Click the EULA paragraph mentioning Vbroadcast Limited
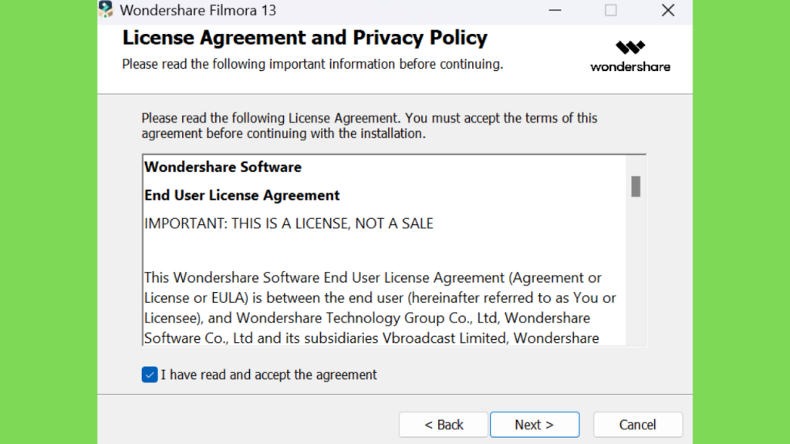This screenshot has height=444, width=790. tap(380, 308)
